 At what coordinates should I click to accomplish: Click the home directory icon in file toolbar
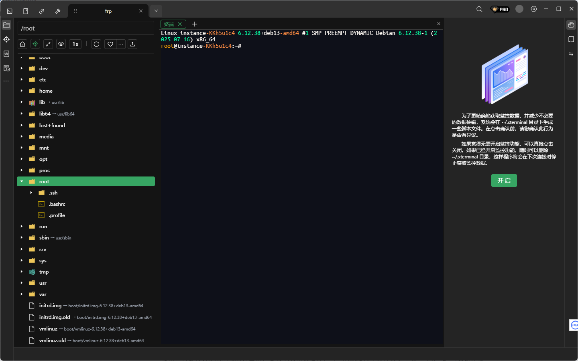(x=22, y=44)
